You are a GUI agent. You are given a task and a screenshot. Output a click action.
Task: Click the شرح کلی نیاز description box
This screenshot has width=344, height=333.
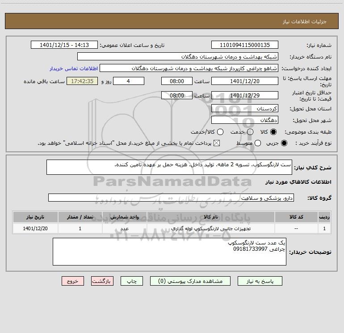coord(169,167)
